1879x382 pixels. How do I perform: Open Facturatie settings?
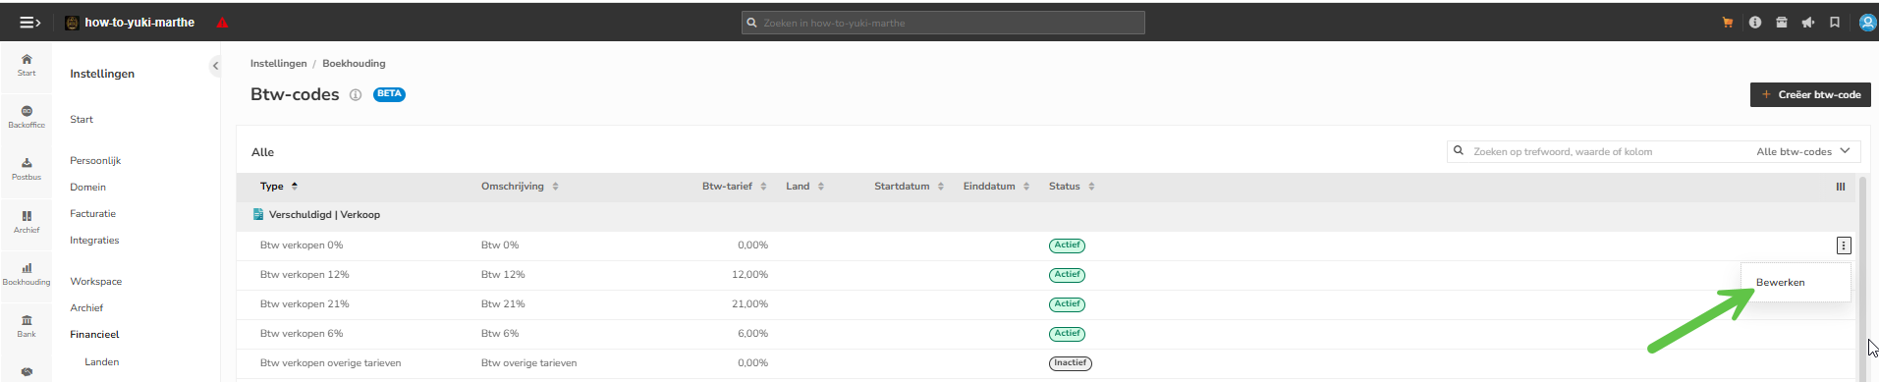click(x=92, y=214)
